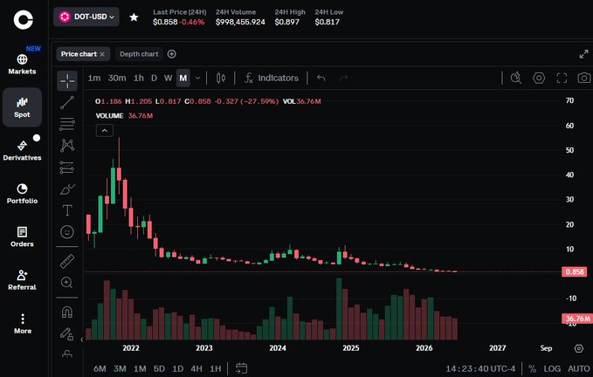Enter fullscreen chart mode
This screenshot has width=593, height=377.
[x=562, y=79]
